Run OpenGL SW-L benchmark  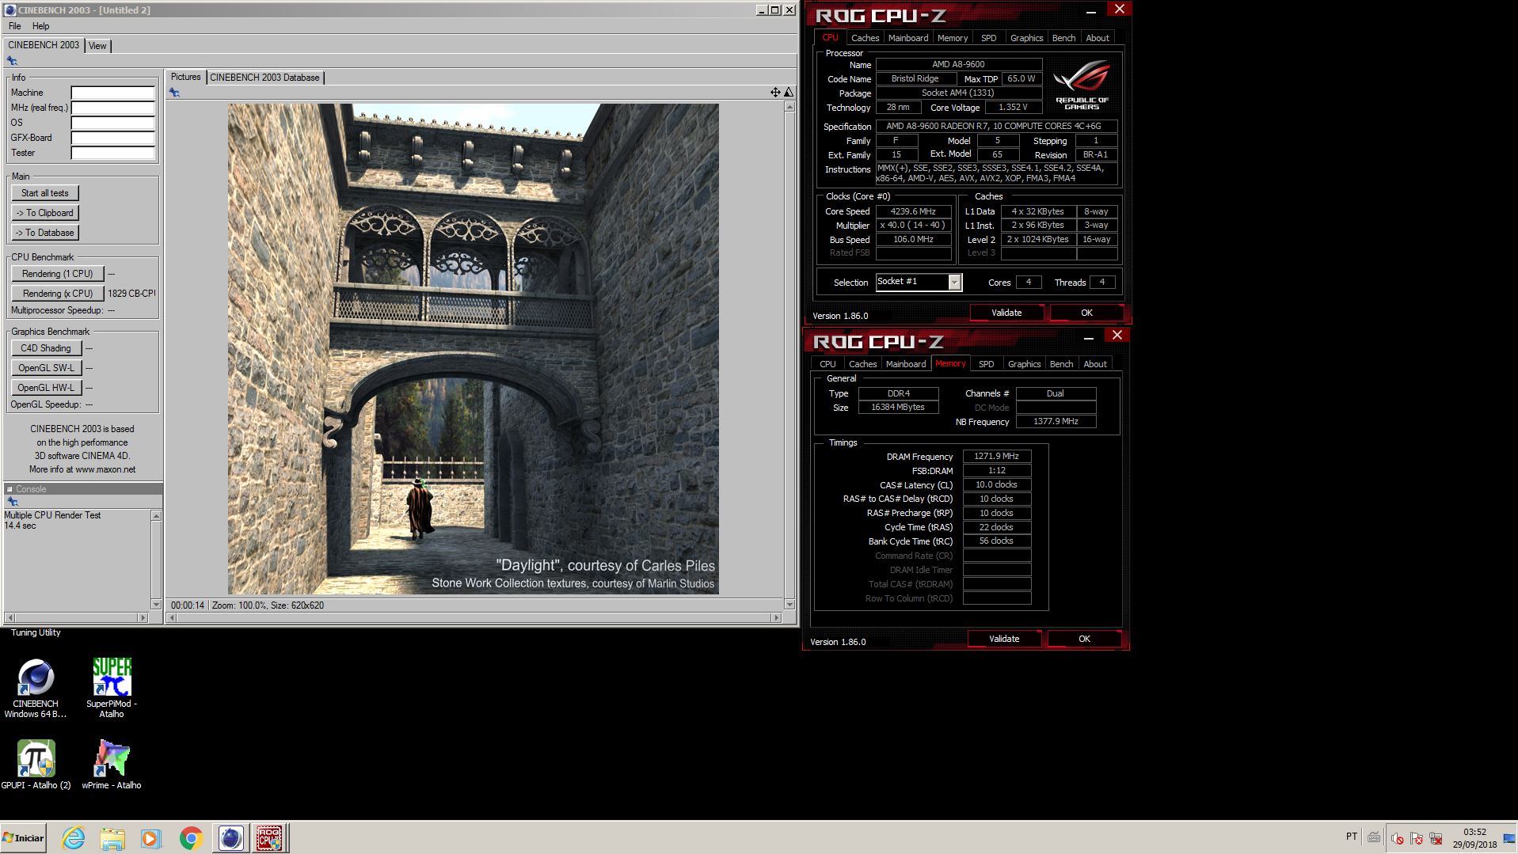coord(46,368)
